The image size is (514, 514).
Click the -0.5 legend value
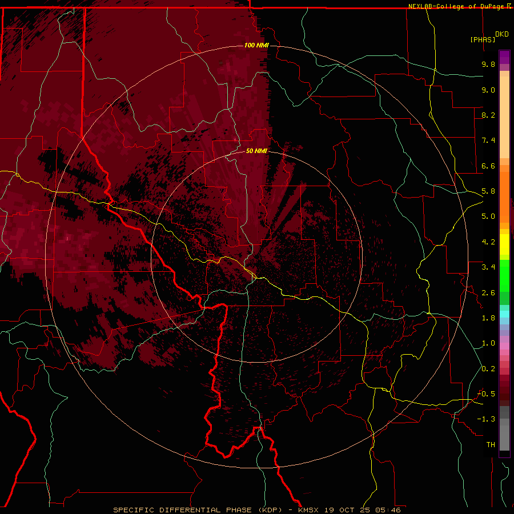tap(486, 394)
